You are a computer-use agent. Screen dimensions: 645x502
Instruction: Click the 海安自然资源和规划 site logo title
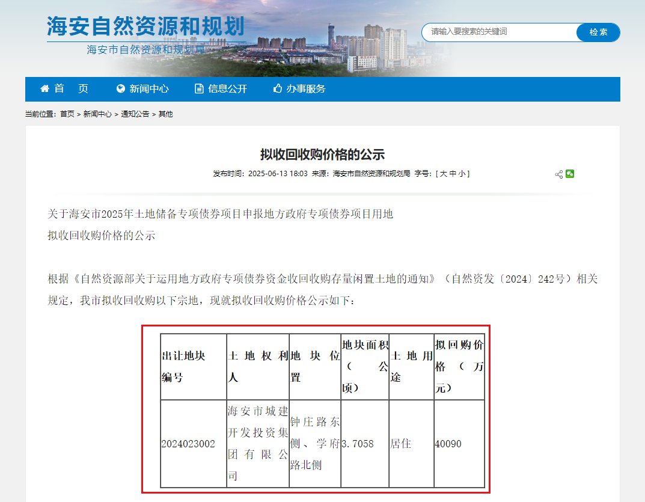tap(145, 26)
